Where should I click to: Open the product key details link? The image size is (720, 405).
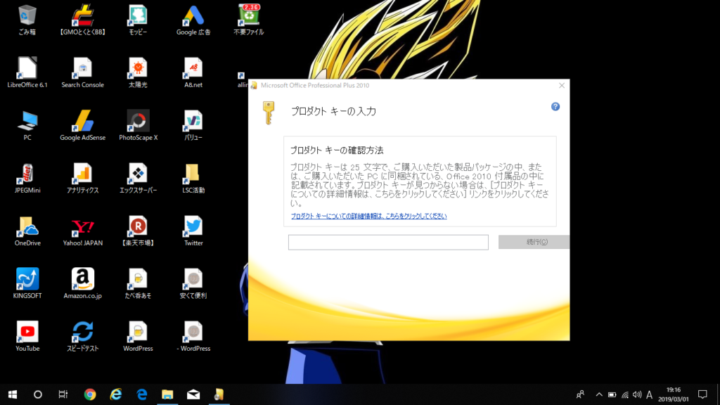(x=368, y=216)
